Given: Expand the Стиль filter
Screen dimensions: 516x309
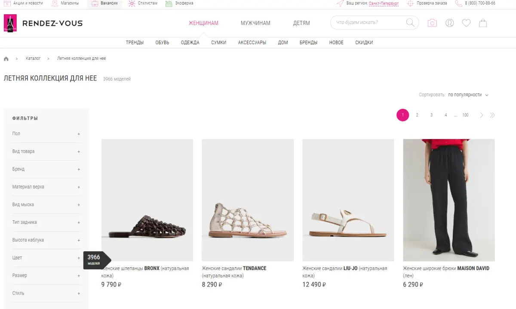Looking at the screenshot, I should 46,293.
